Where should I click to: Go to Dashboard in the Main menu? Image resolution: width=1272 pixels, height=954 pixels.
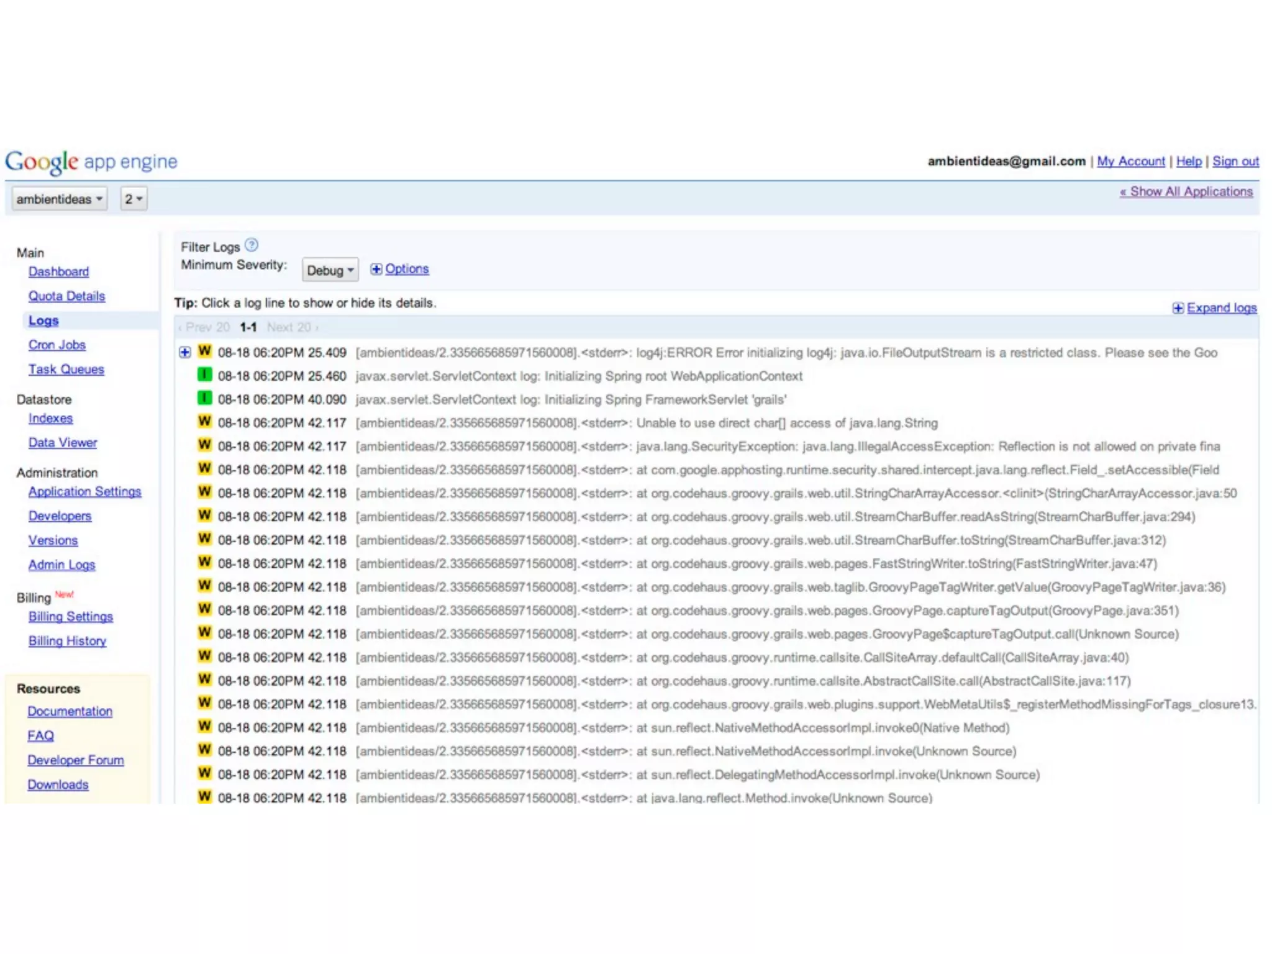58,271
